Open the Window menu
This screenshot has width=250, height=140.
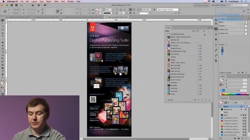pyautogui.click(x=71, y=2)
